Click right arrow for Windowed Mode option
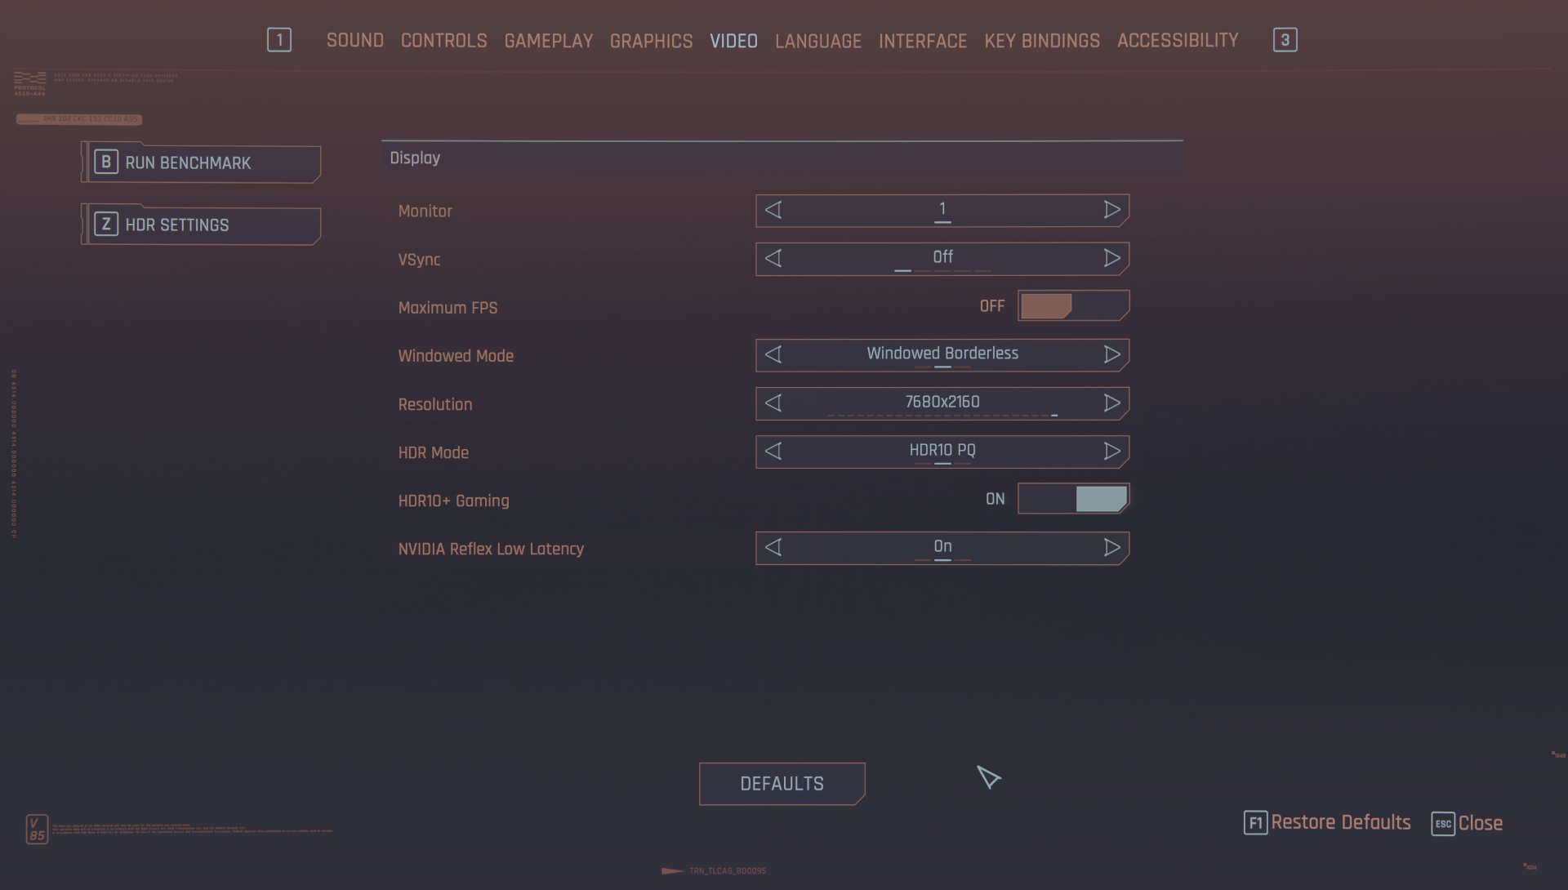The image size is (1568, 890). (1111, 355)
